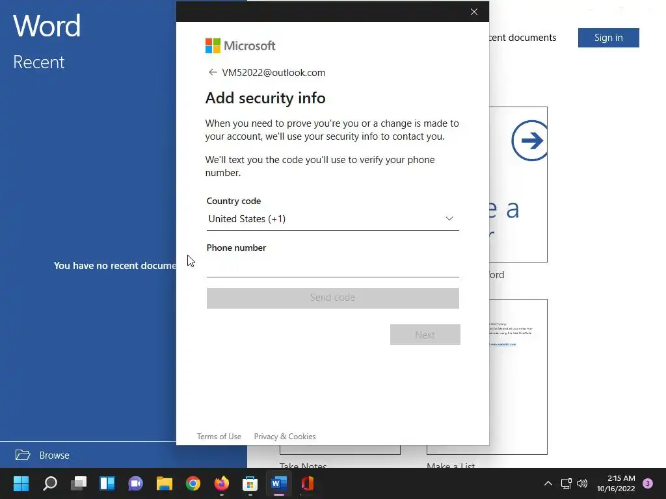Launch Google Chrome from the taskbar
666x499 pixels.
193,483
